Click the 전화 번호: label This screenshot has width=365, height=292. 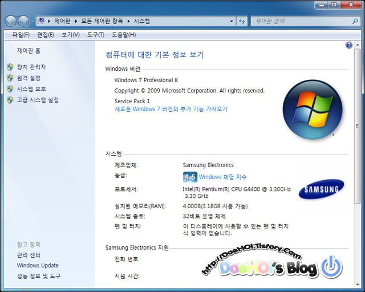click(x=127, y=259)
